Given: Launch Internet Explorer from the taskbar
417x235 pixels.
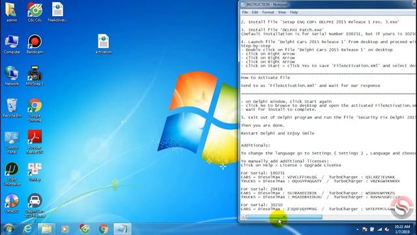Looking at the screenshot, I should coord(27,229).
